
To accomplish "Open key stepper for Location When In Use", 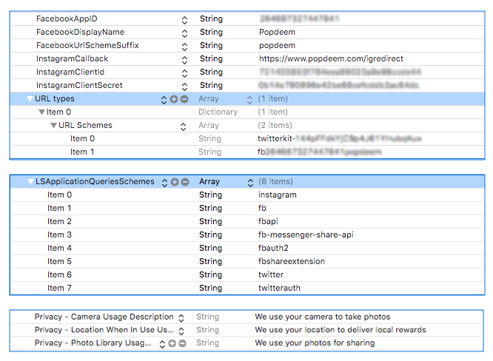I will point(181,331).
